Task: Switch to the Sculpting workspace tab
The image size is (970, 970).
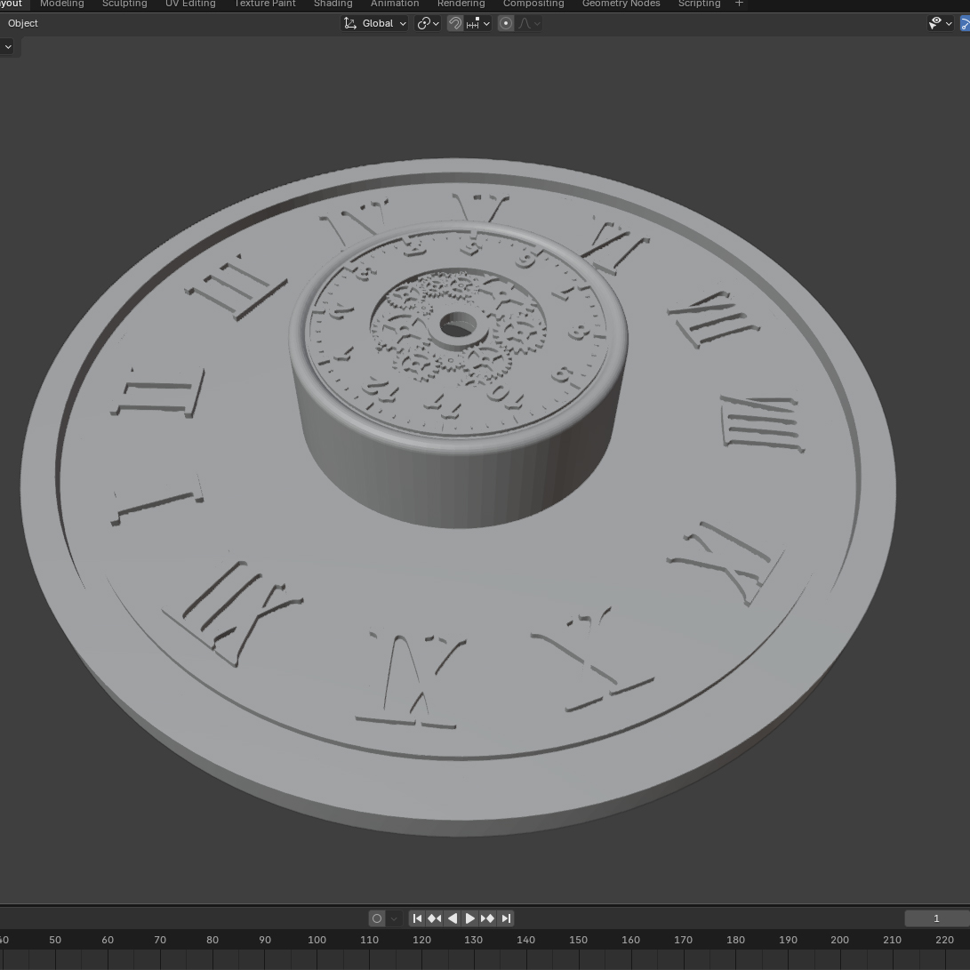Action: point(124,4)
